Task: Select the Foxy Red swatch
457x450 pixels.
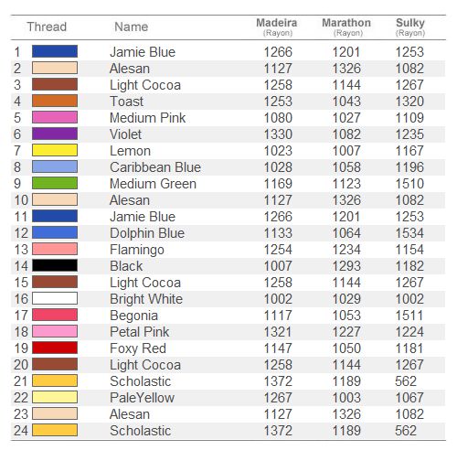Action: coord(55,348)
